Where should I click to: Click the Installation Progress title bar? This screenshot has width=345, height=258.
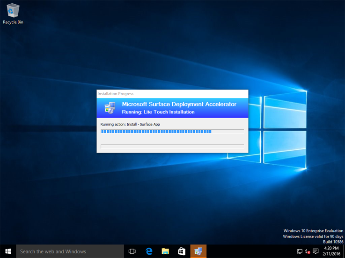point(172,94)
